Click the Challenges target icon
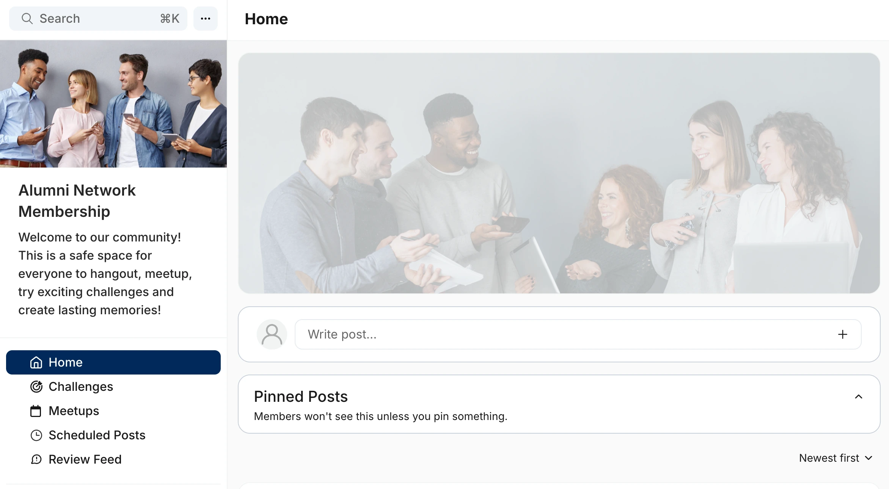The image size is (889, 489). click(x=36, y=387)
